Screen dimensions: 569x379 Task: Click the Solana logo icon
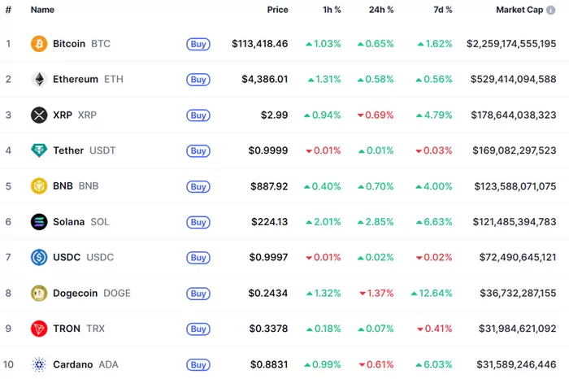click(39, 222)
